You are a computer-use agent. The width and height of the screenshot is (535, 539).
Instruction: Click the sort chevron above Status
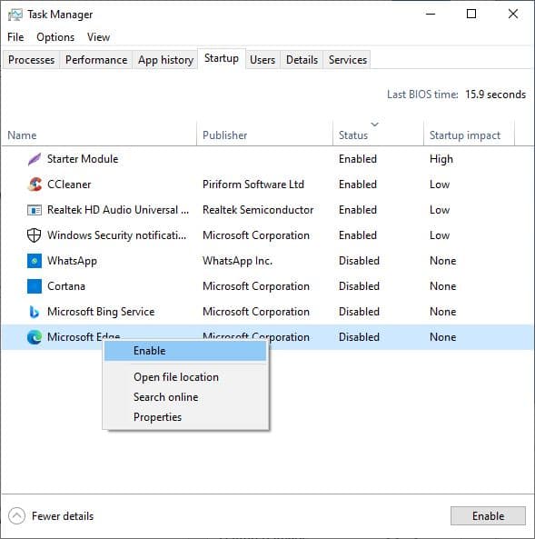tap(375, 125)
